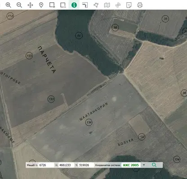Click parcel label 44 in the forest

(79, 35)
